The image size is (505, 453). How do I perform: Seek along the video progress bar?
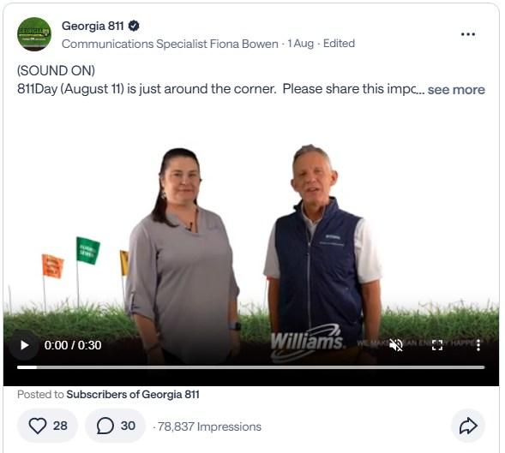251,367
